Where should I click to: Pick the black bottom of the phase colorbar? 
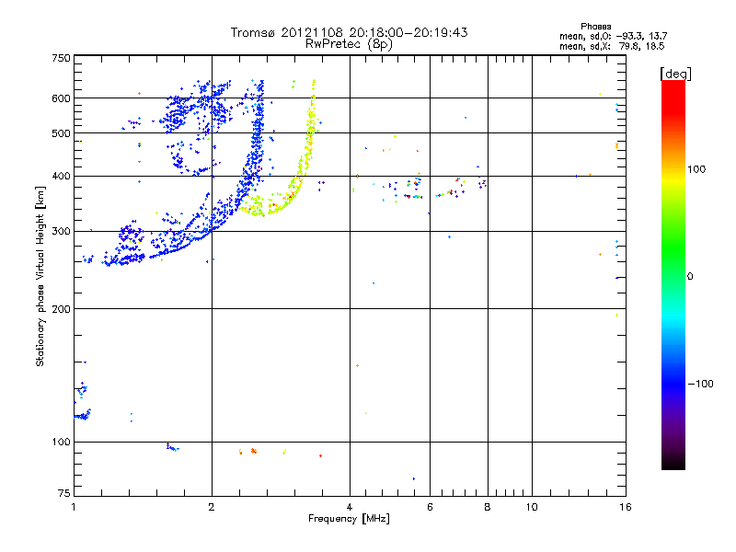[x=673, y=463]
